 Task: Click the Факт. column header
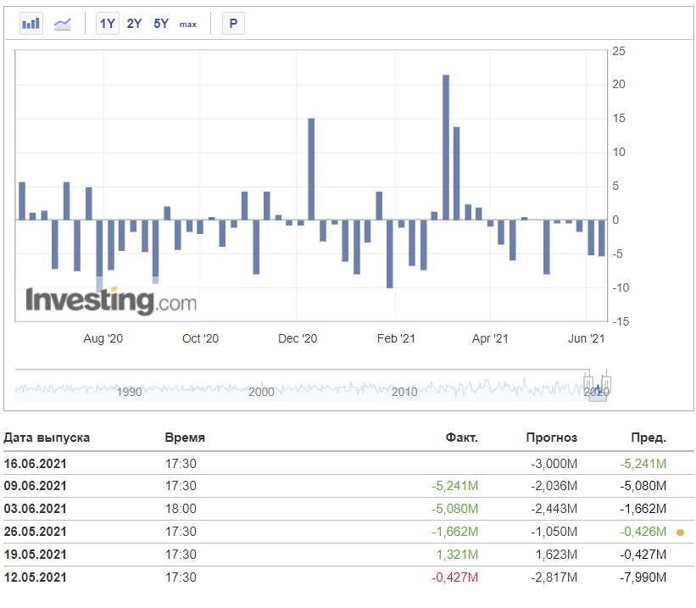point(462,438)
